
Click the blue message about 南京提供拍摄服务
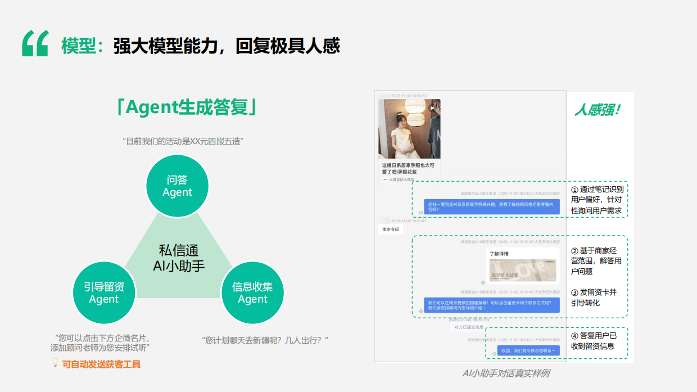[x=492, y=305]
